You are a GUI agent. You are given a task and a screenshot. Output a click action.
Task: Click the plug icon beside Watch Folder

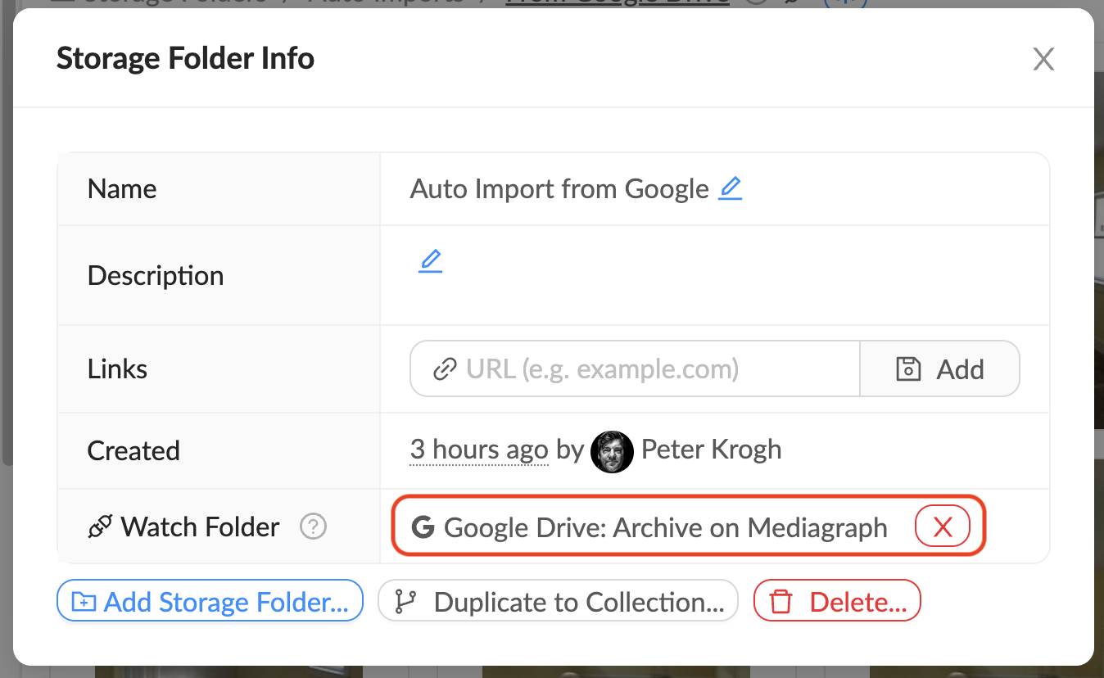point(100,527)
